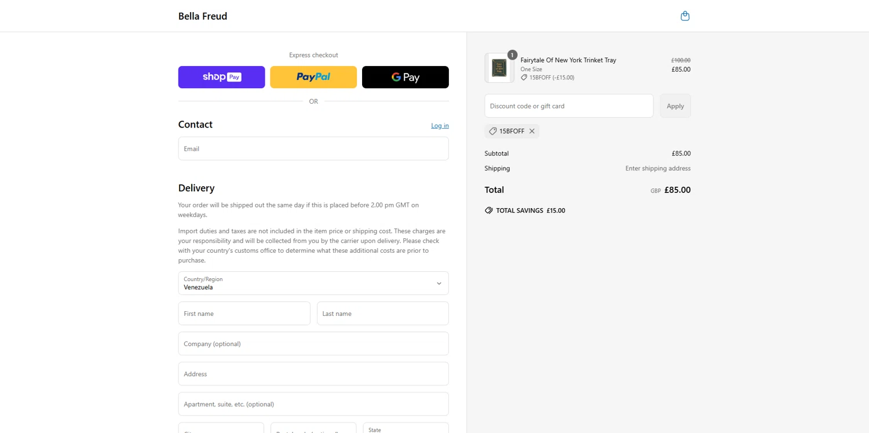Click the Address field
This screenshot has height=433, width=869.
(313, 374)
